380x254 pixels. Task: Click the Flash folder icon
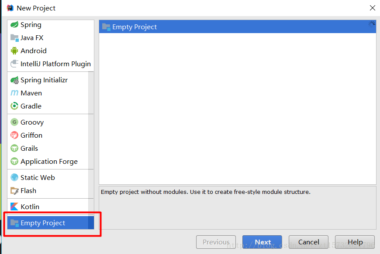pos(14,191)
